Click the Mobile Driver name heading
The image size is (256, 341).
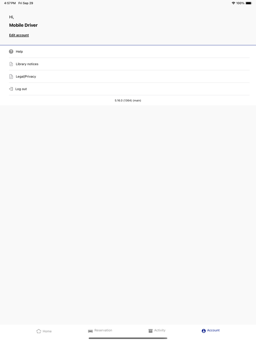(23, 25)
